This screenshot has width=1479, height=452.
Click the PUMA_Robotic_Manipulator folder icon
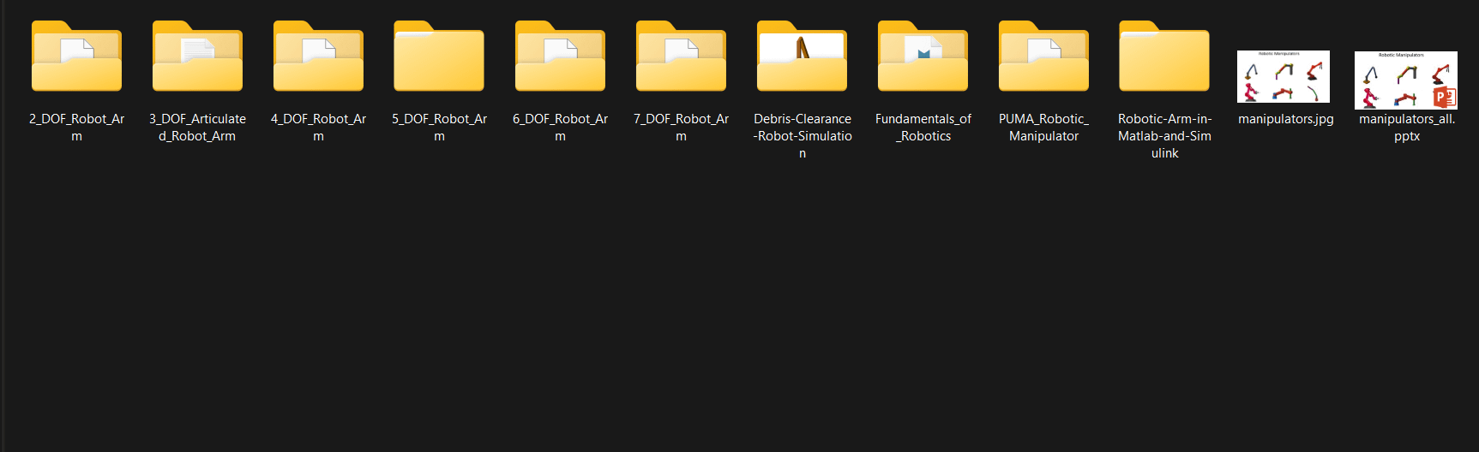click(1043, 57)
